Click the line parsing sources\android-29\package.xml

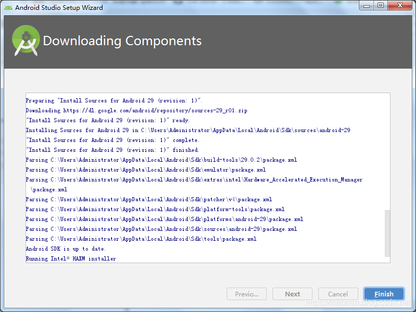pyautogui.click(x=161, y=229)
